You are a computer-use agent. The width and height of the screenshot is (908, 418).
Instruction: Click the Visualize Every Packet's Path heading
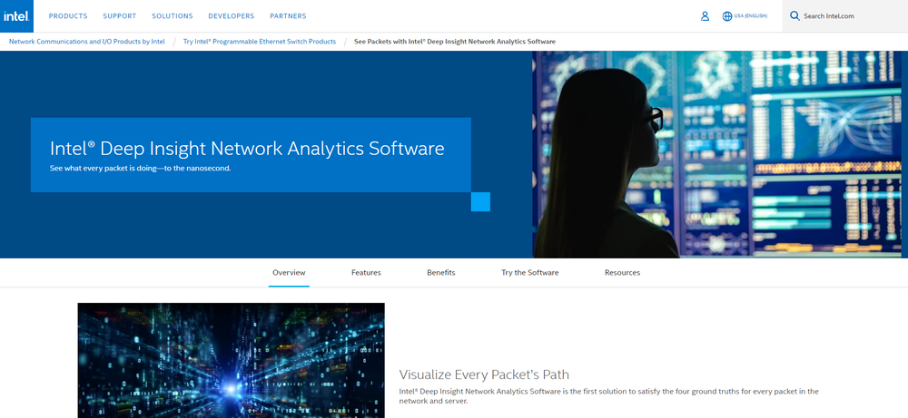click(x=484, y=374)
